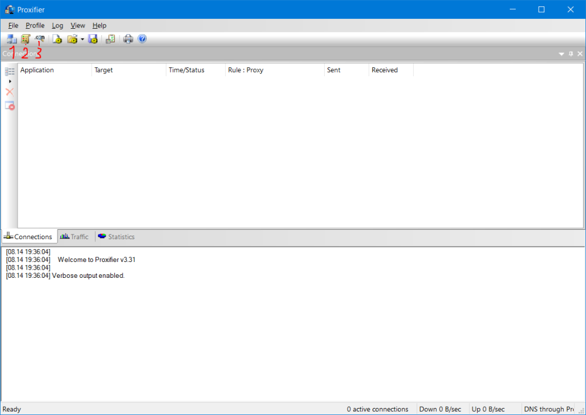Open the View menu
The width and height of the screenshot is (586, 415).
point(78,25)
